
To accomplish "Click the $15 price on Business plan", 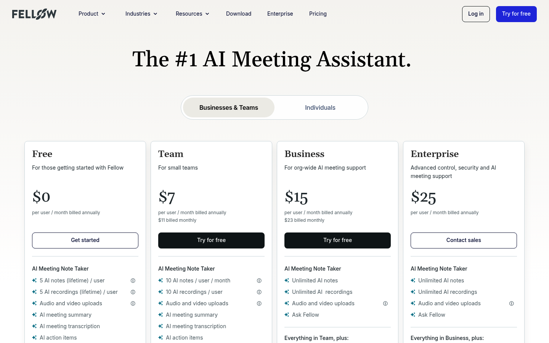I will coord(296,197).
